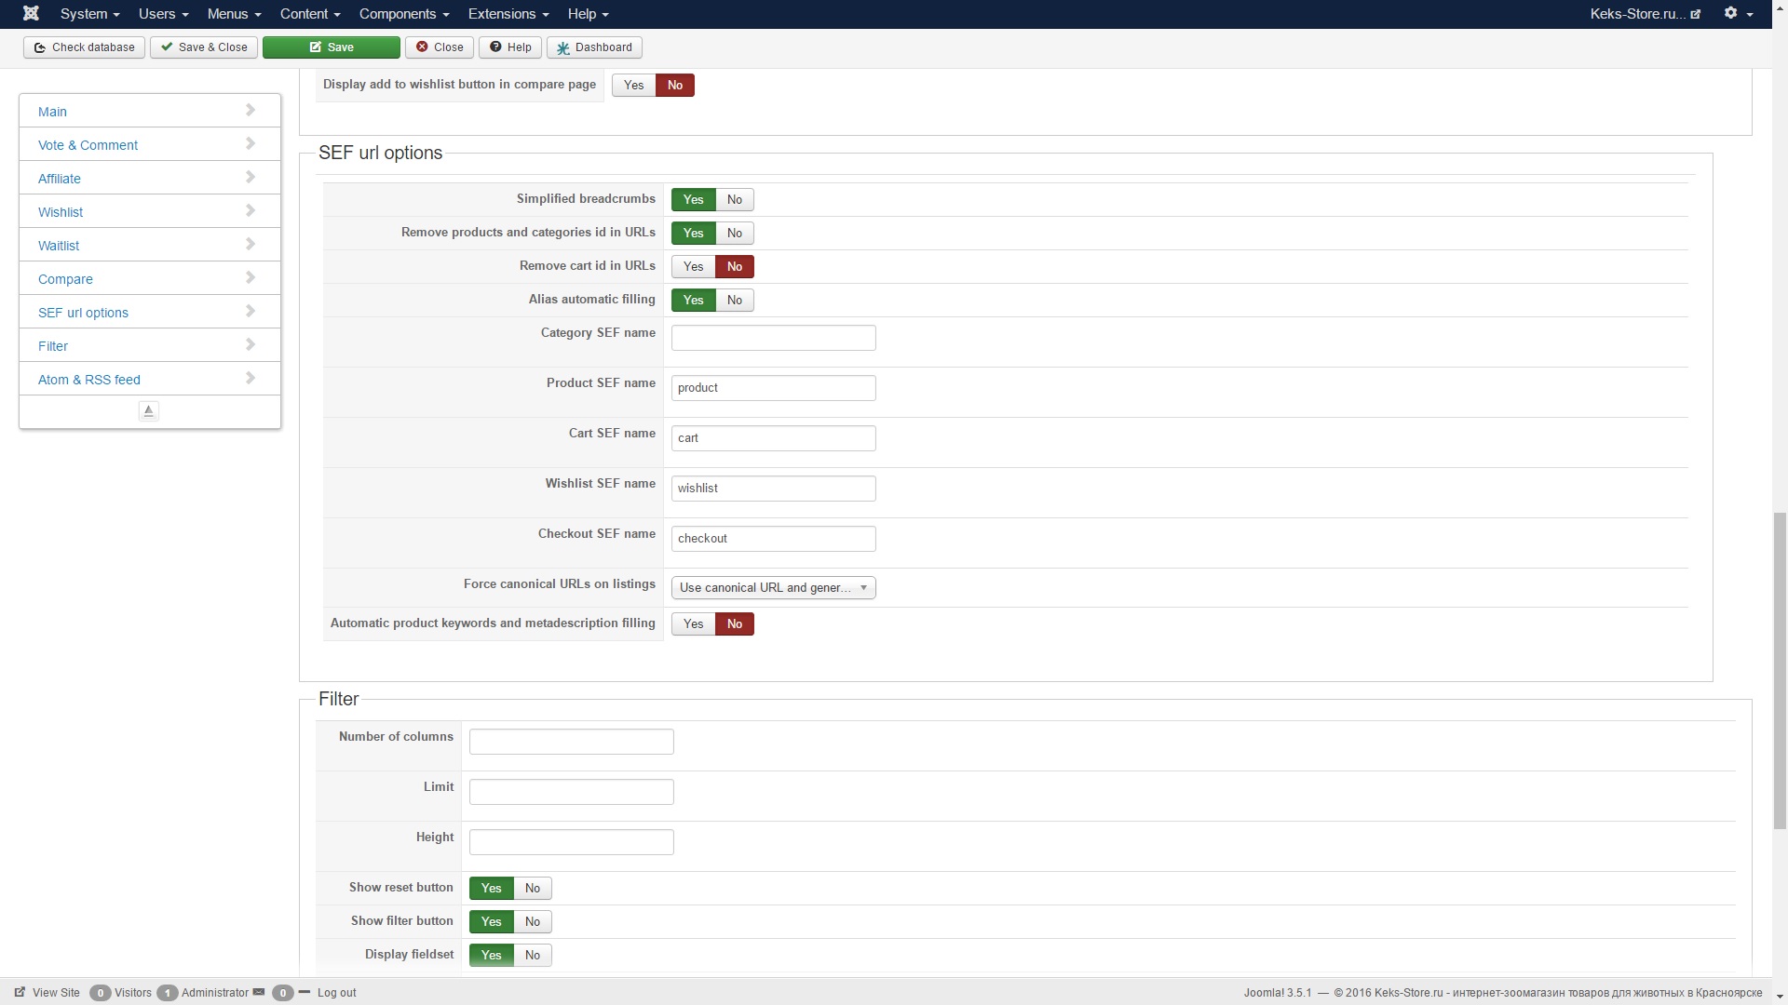Image resolution: width=1788 pixels, height=1005 pixels.
Task: Click the Joomla logo icon
Action: click(31, 14)
